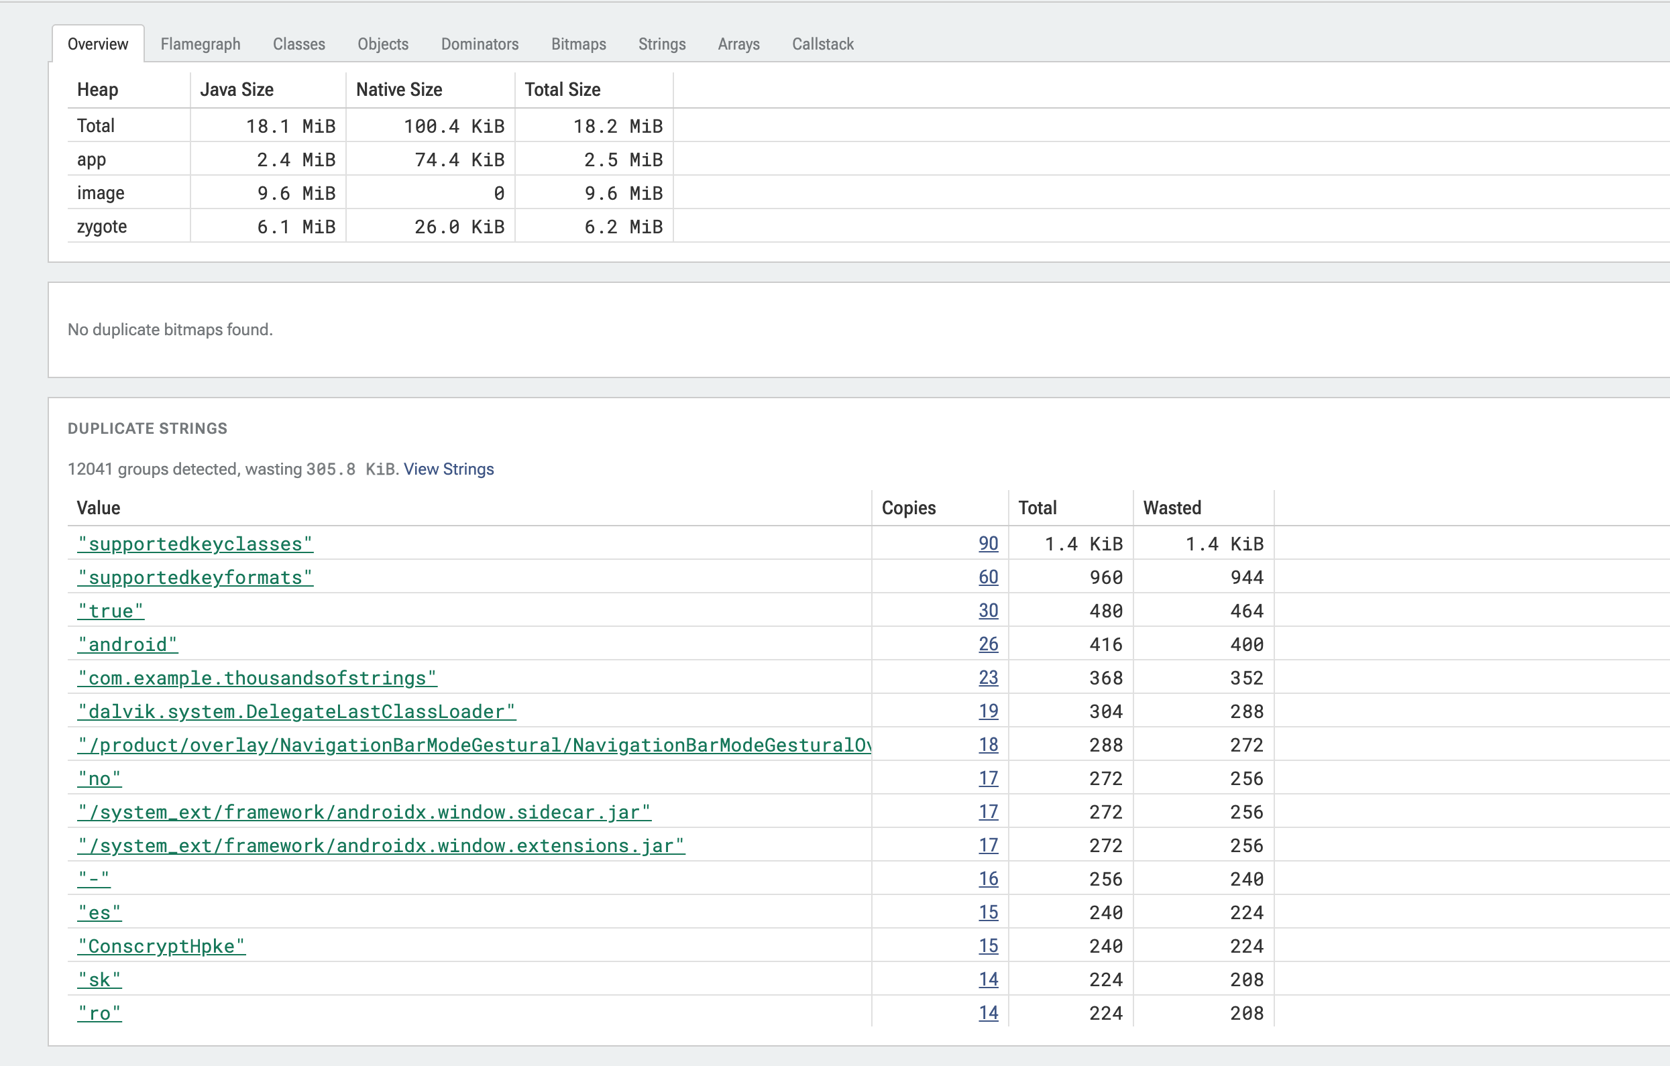Open the "com.example.thousandsofstrings" string entry

point(257,678)
